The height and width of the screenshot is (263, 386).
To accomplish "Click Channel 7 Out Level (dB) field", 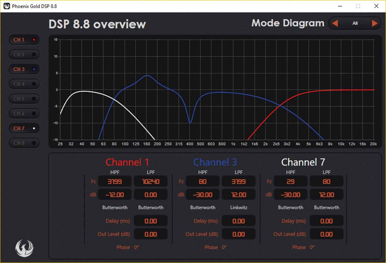I will pyautogui.click(x=327, y=234).
